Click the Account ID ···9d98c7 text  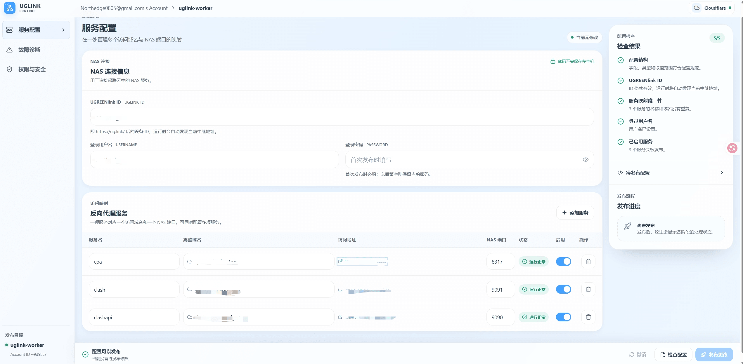[28, 354]
